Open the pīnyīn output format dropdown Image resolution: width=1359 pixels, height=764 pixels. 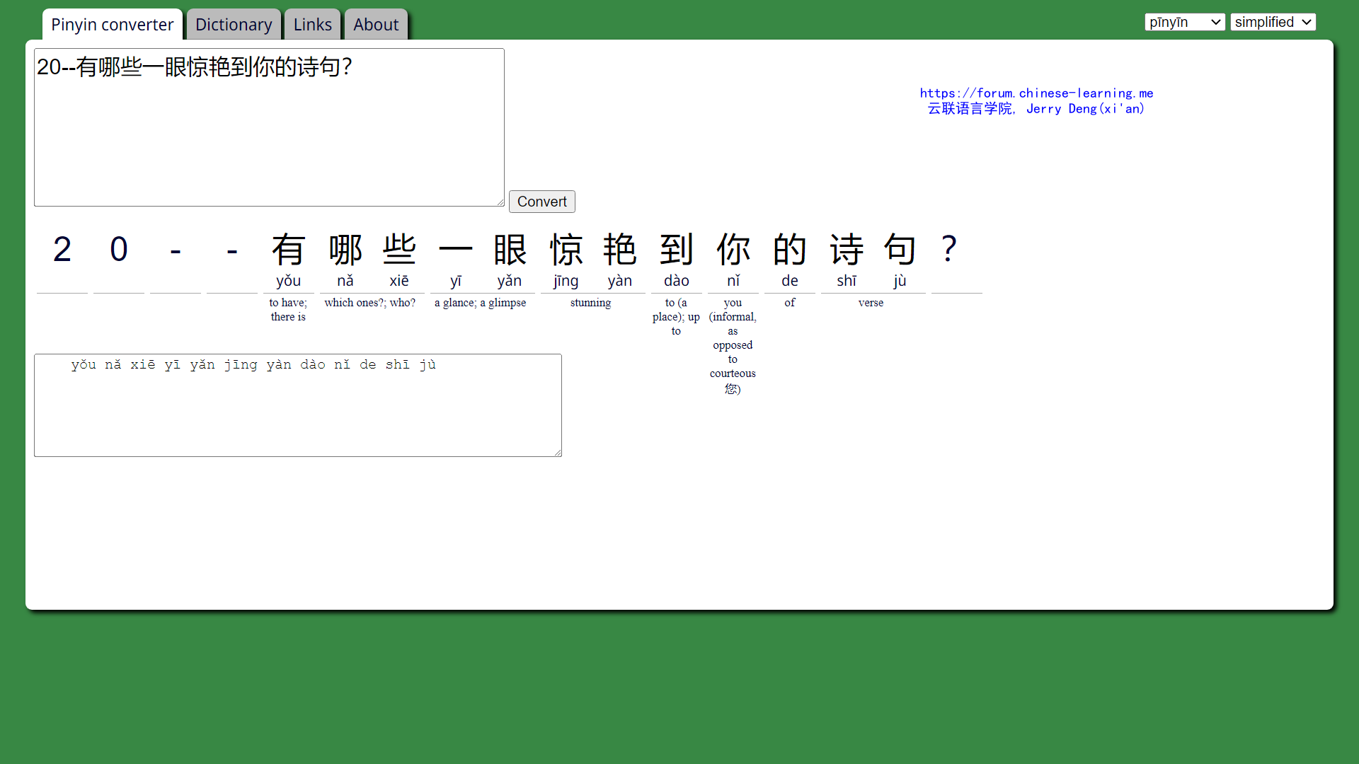click(1185, 22)
